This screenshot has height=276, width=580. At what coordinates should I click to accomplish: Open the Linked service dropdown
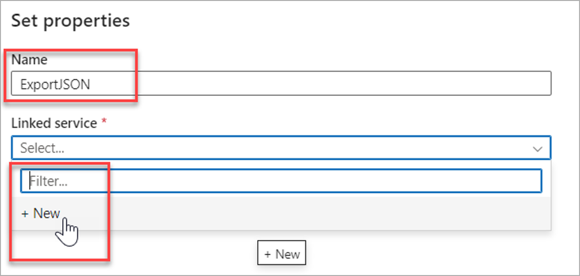tap(280, 148)
